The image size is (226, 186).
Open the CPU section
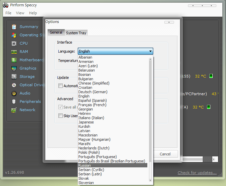point(24,43)
